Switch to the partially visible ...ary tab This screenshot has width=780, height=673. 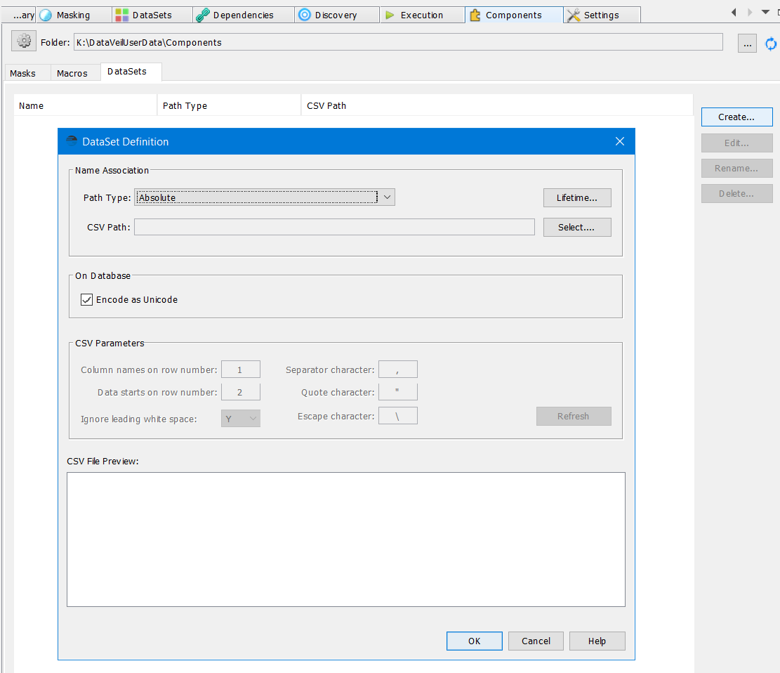pyautogui.click(x=20, y=15)
